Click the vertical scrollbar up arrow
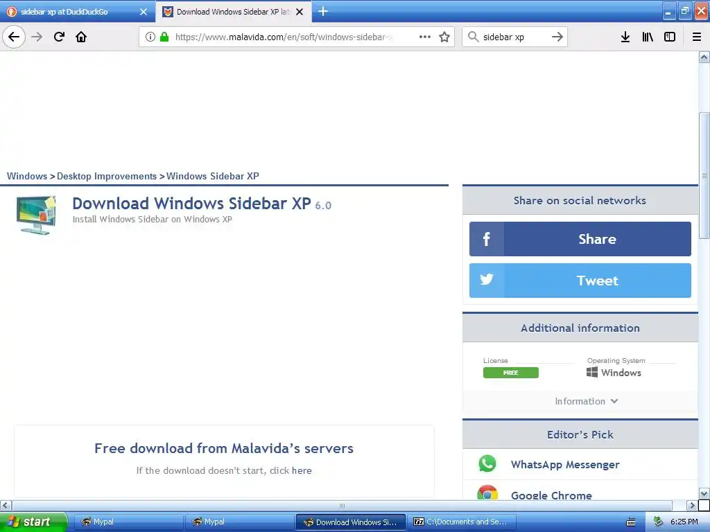 [x=704, y=57]
